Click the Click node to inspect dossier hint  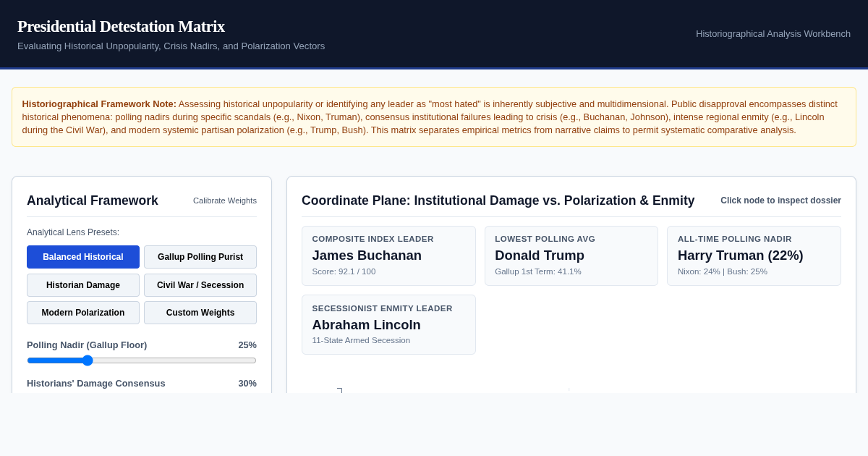tap(780, 200)
